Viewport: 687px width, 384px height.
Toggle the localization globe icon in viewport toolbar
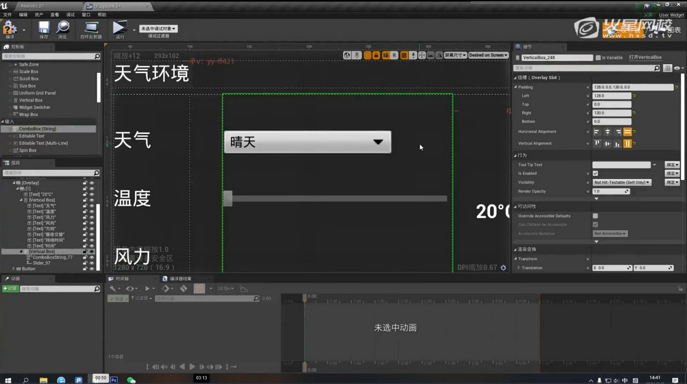tap(347, 55)
